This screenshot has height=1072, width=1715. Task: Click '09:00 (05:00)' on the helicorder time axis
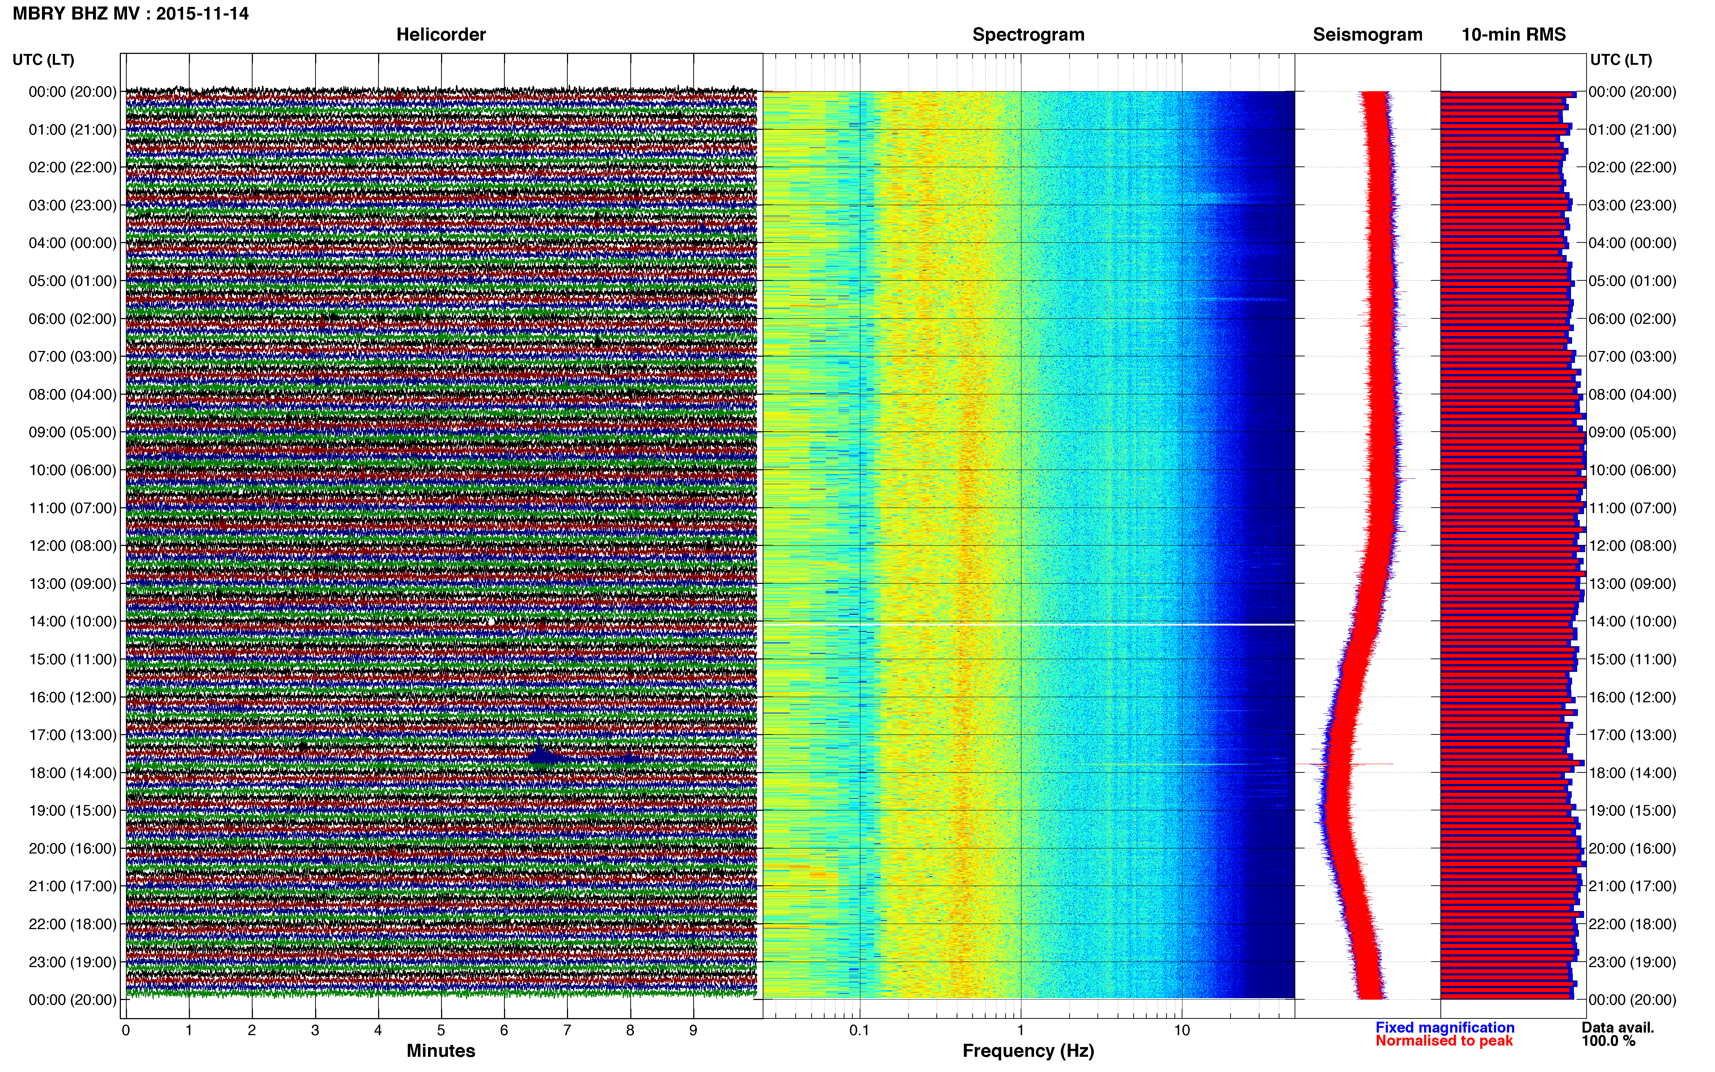tap(72, 432)
